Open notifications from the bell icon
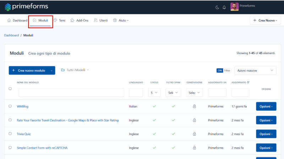284x159 pixels. point(224,7)
